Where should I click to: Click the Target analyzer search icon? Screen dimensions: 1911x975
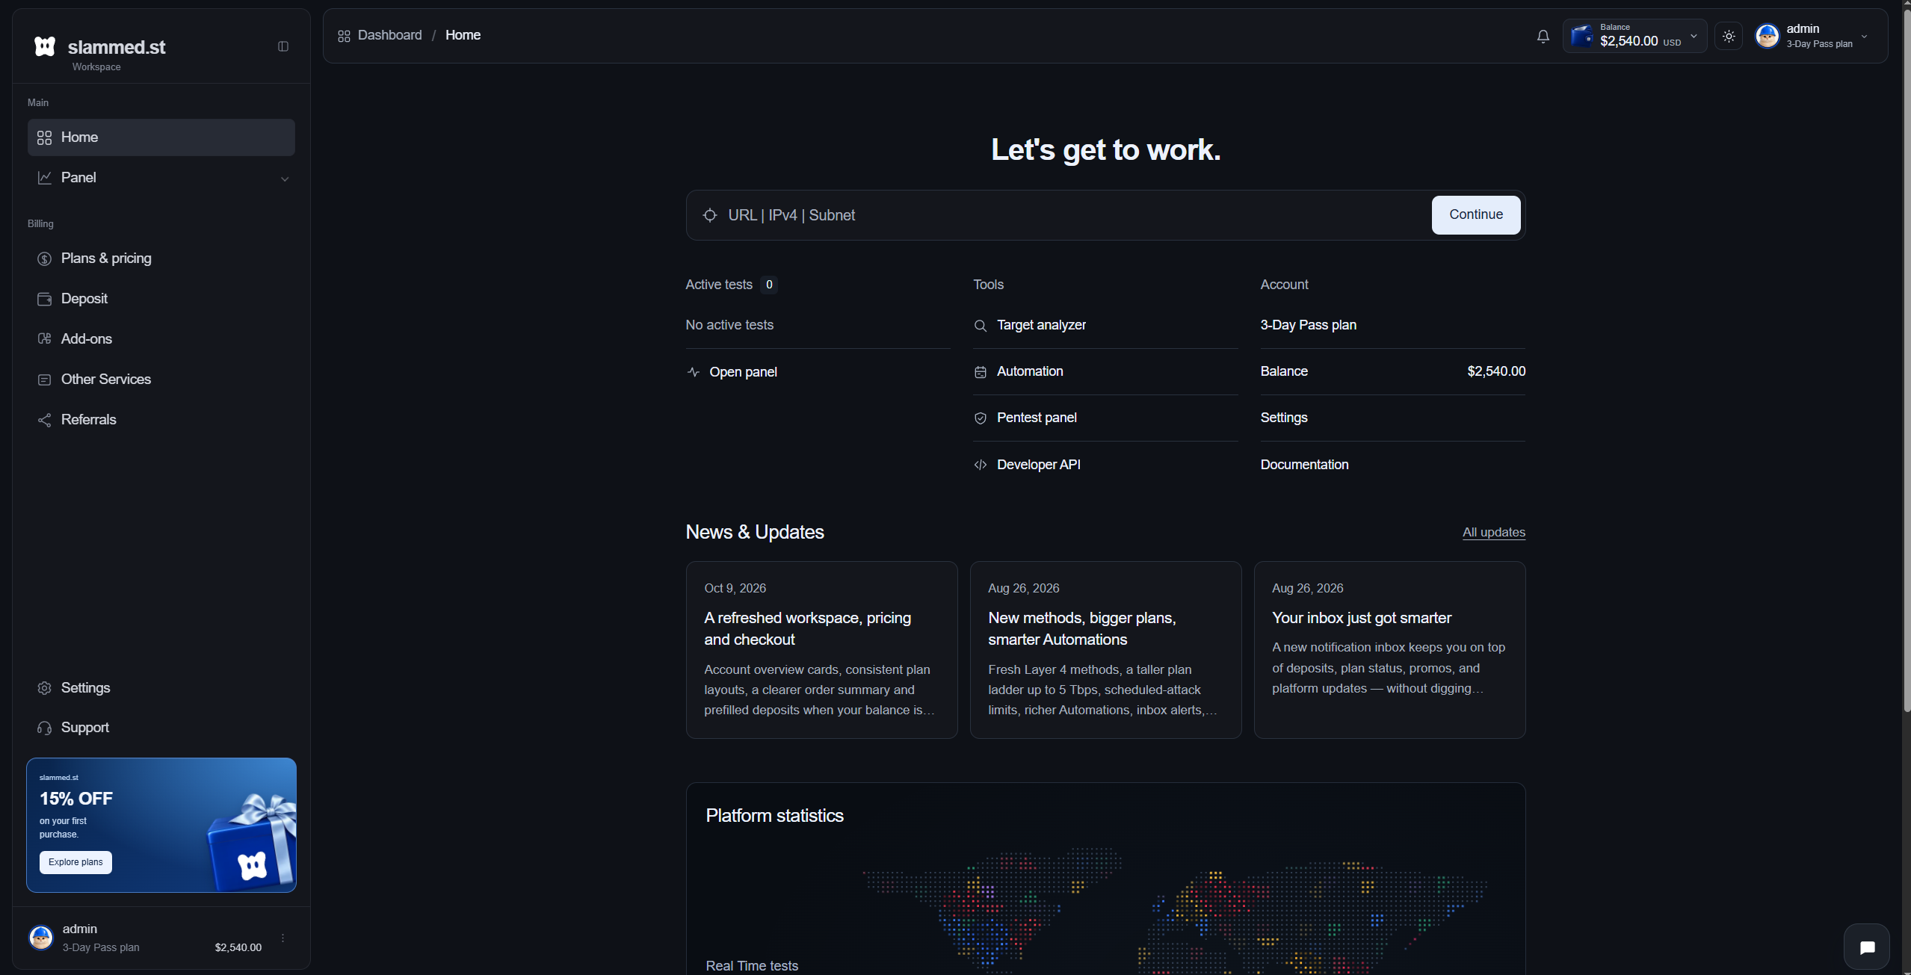click(x=981, y=326)
